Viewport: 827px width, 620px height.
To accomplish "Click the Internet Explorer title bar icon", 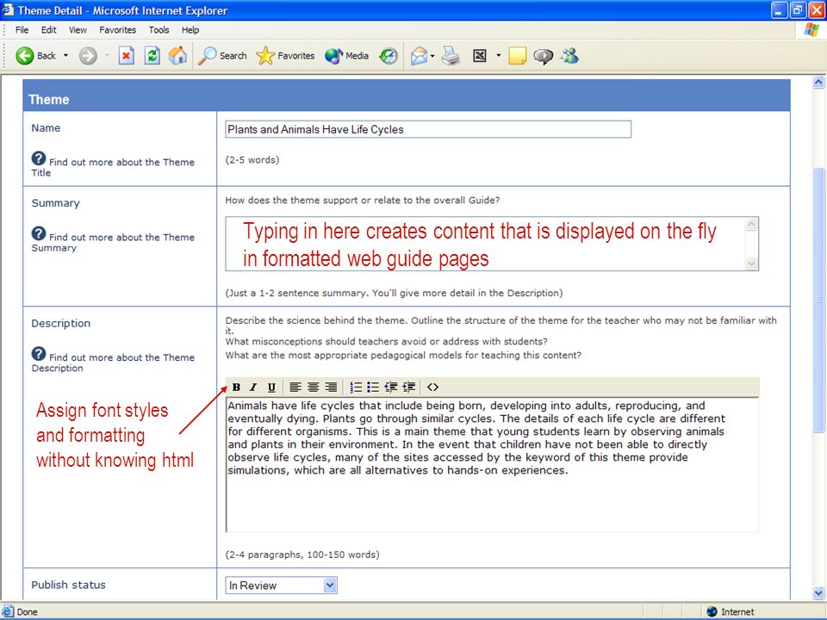I will click(x=8, y=10).
